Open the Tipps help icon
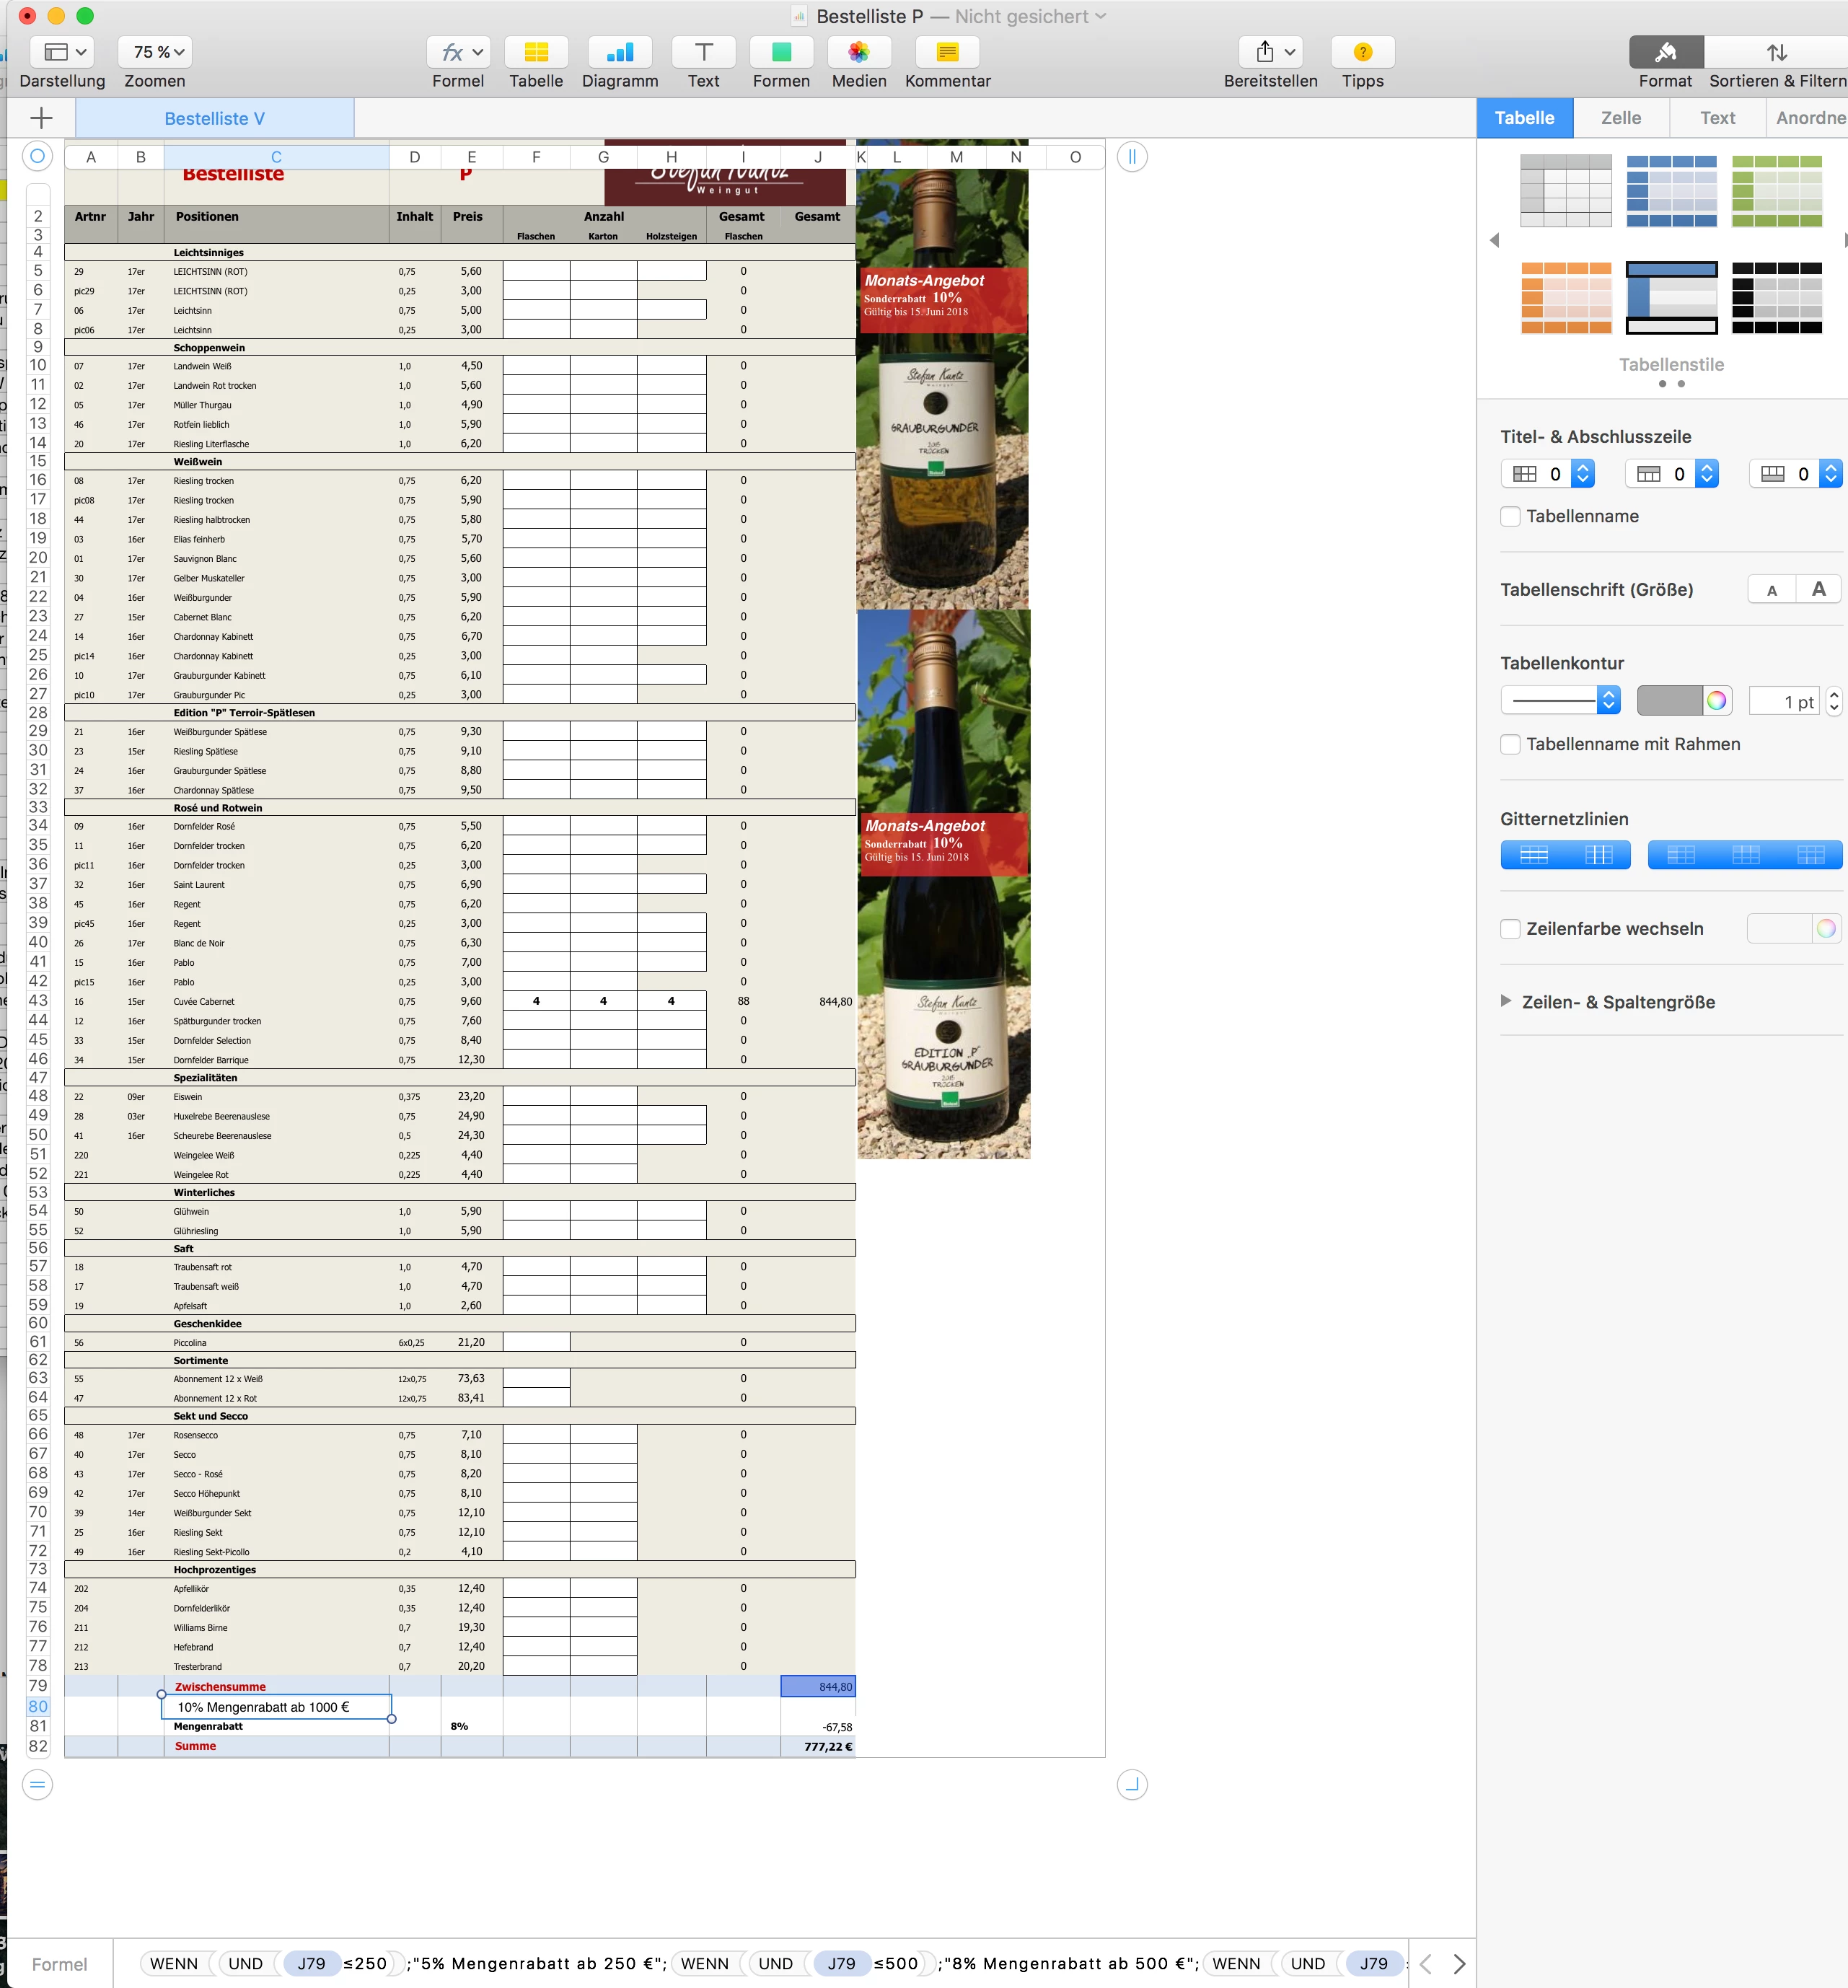 [1362, 53]
